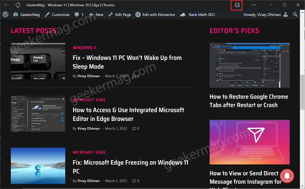The width and height of the screenshot is (305, 189).
Task: Open the Microsoft Edge Freezing on Windows 11 post
Action: 130,167
